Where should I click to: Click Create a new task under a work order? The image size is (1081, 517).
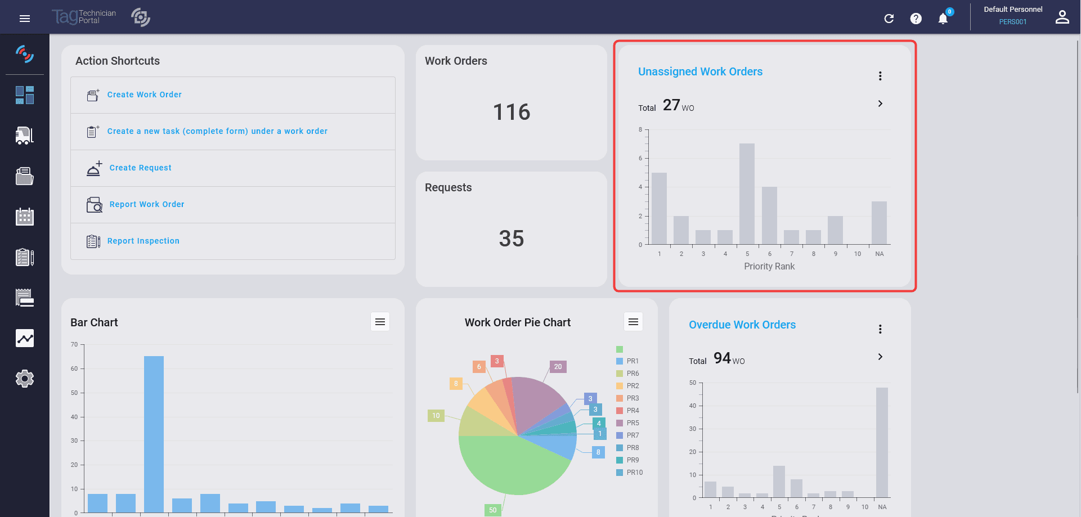[x=217, y=131]
